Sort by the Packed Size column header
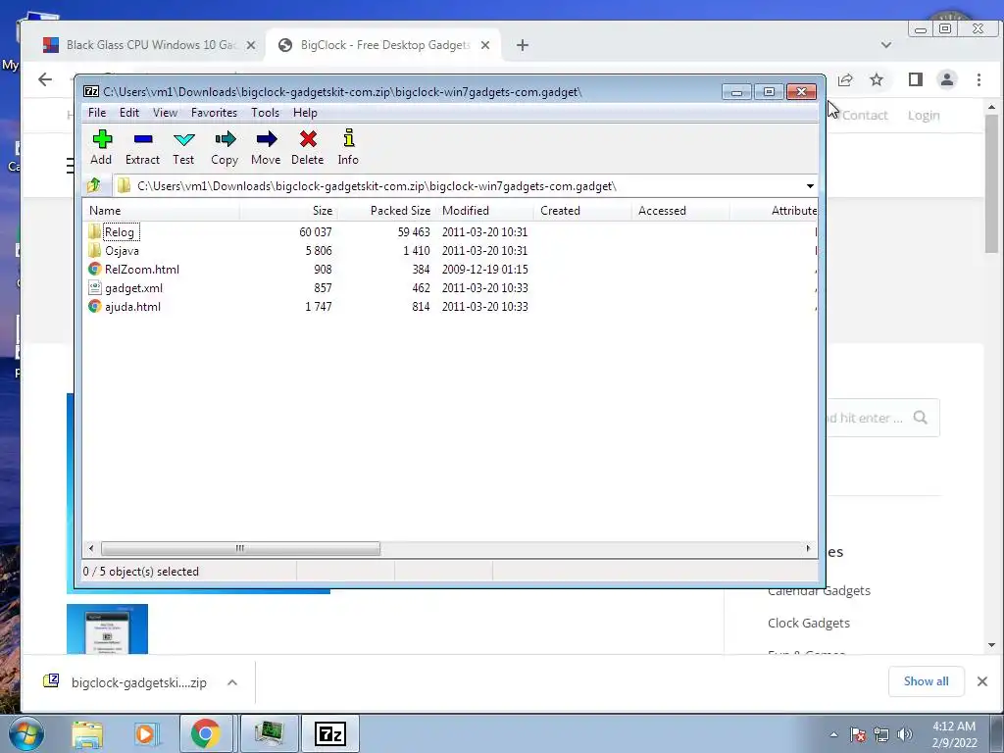Screen dimensions: 1004x753 [x=387, y=211]
